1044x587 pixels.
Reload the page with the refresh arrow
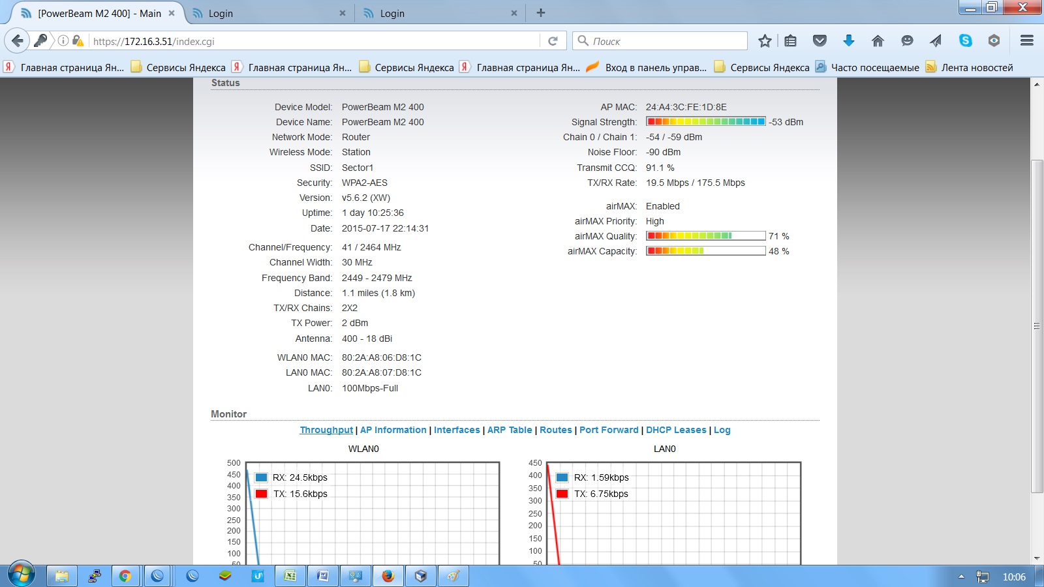pos(553,40)
